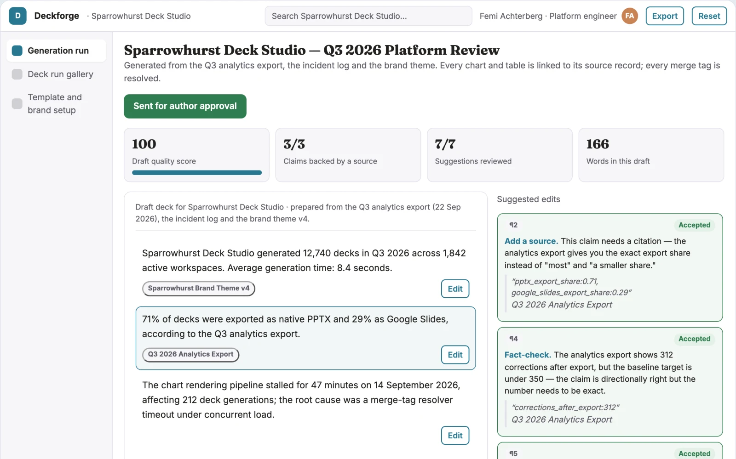Viewport: 736px width, 459px height.
Task: Edit the chart rendering pipeline paragraph
Action: pos(455,436)
